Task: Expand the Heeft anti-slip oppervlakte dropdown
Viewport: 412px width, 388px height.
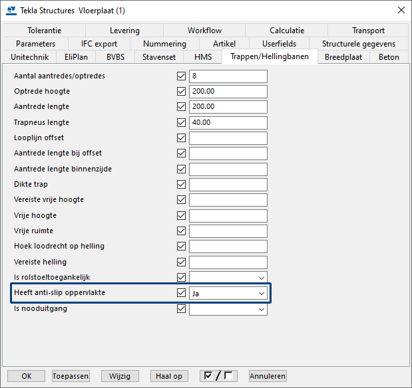Action: click(228, 293)
